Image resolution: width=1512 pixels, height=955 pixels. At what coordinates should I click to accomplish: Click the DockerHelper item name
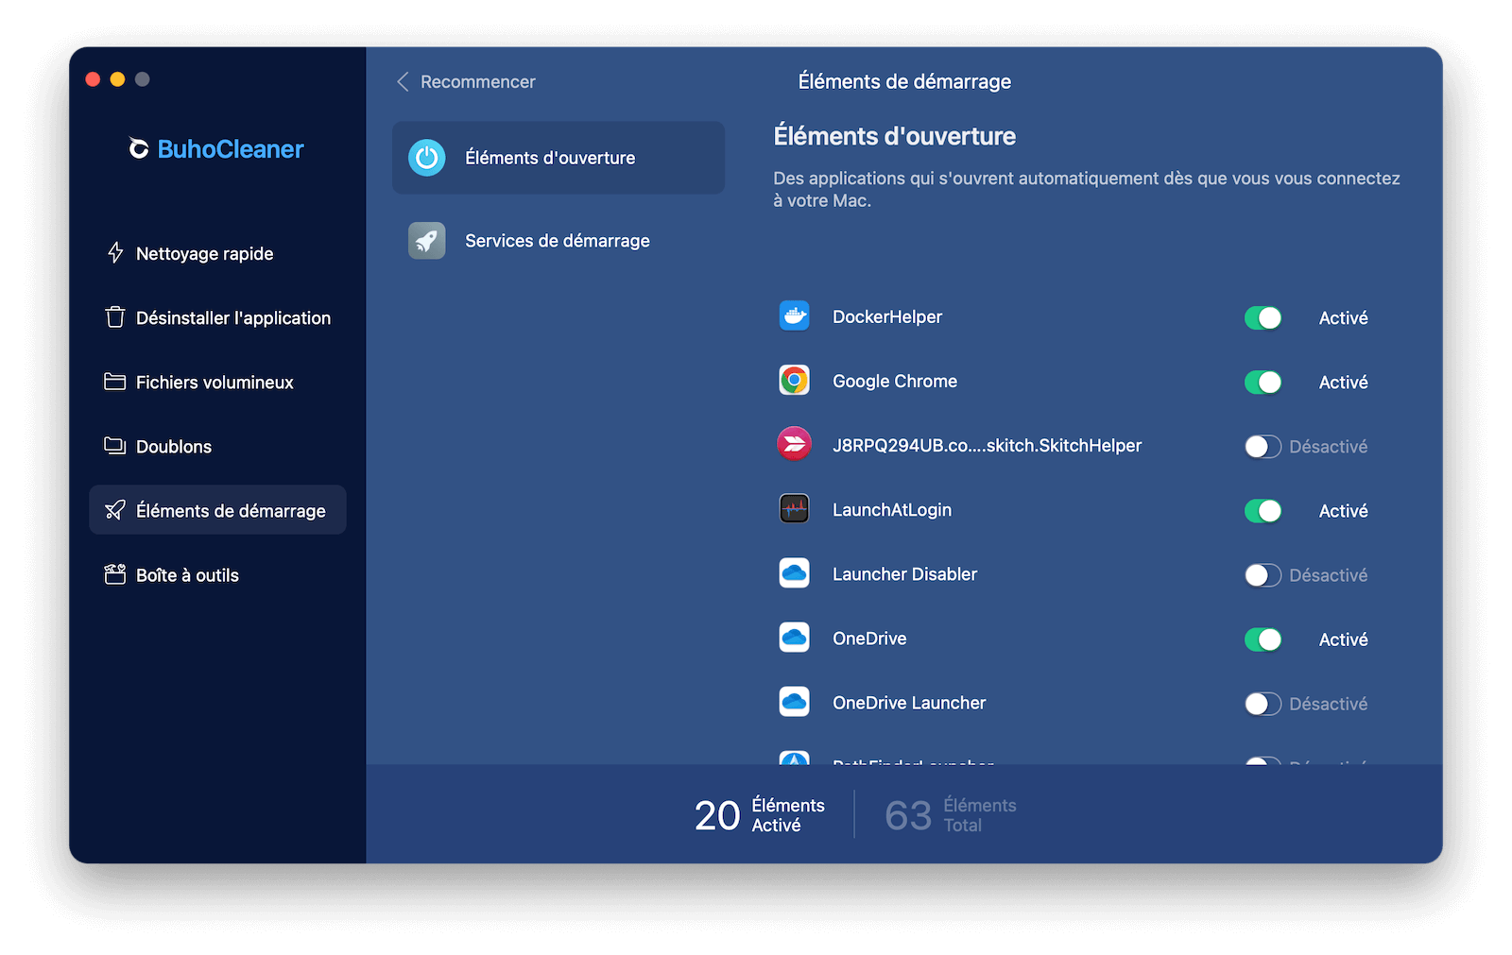click(887, 317)
